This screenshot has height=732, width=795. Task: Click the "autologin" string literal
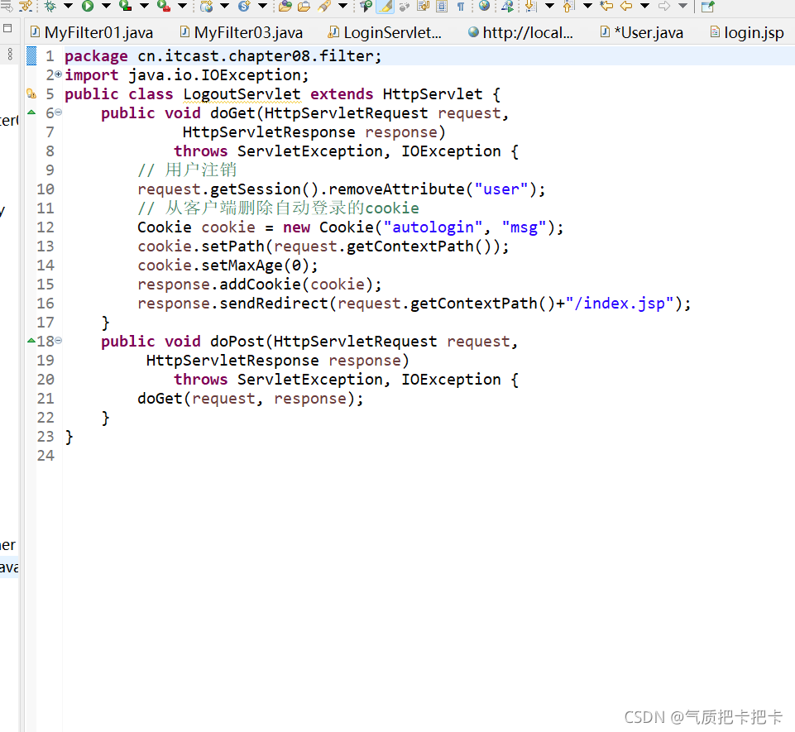click(433, 227)
